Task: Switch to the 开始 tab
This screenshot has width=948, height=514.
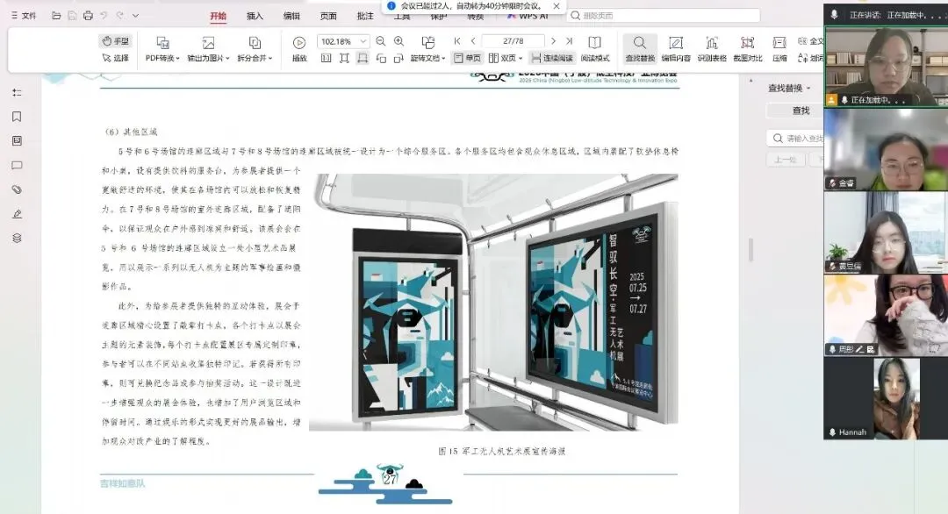Action: (219, 17)
